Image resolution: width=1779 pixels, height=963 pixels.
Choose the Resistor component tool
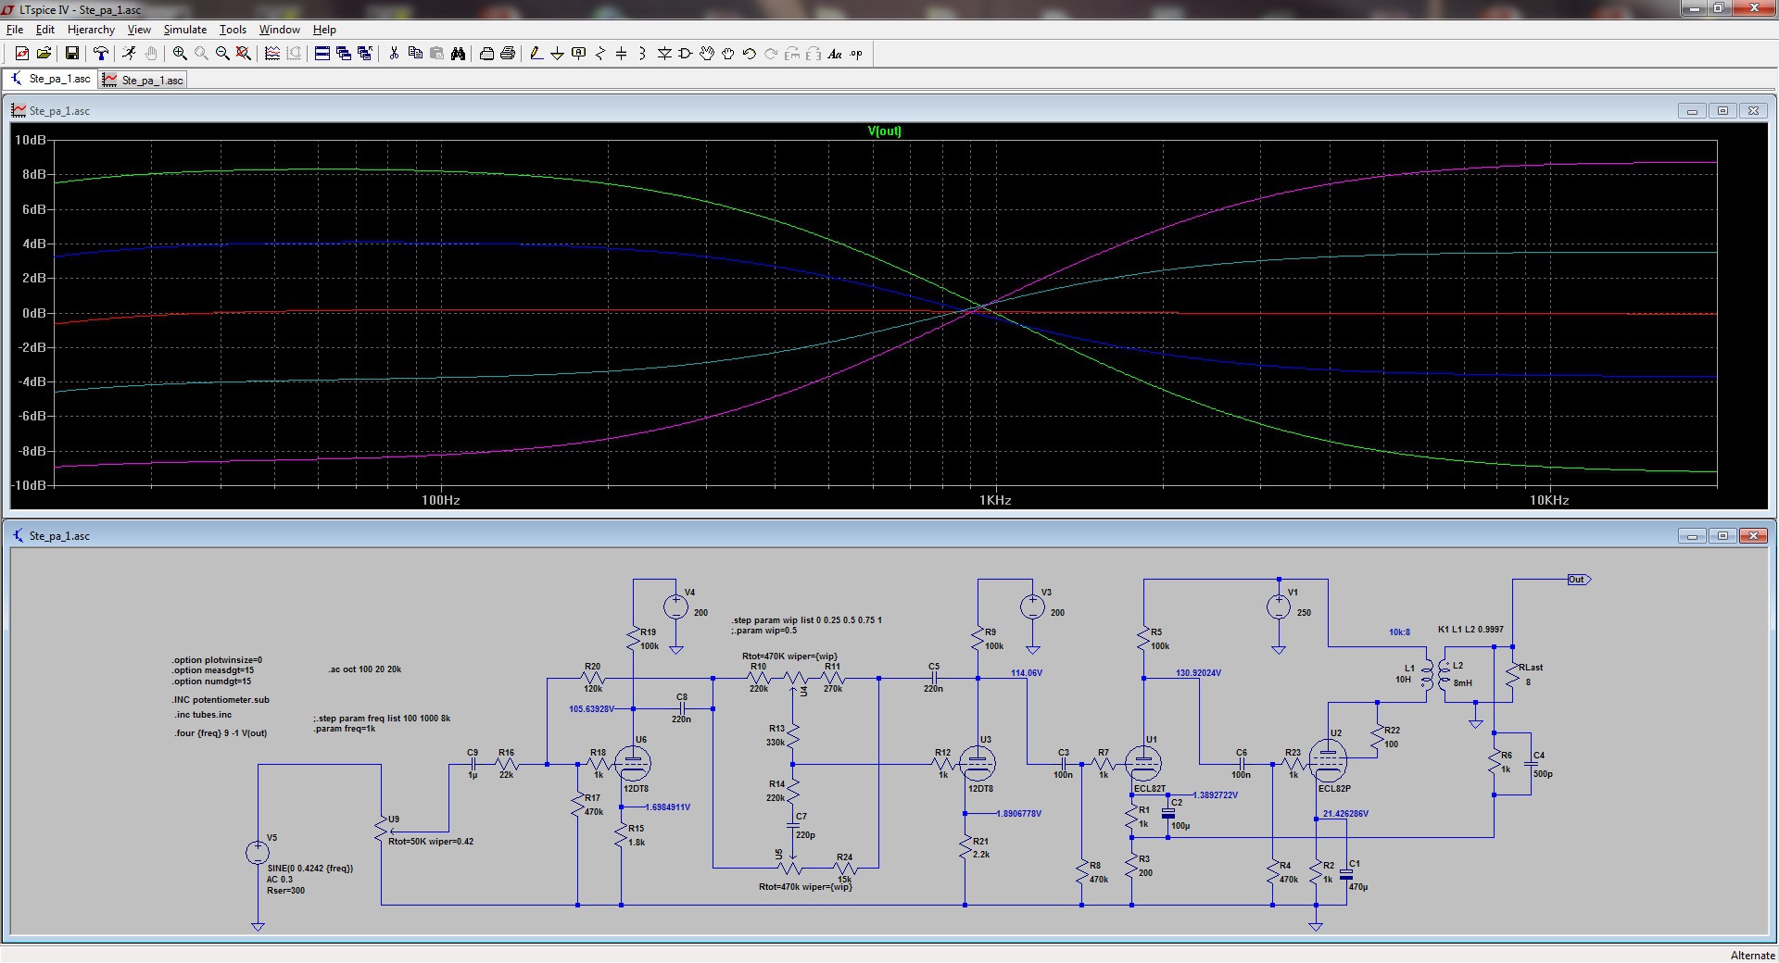pos(599,54)
